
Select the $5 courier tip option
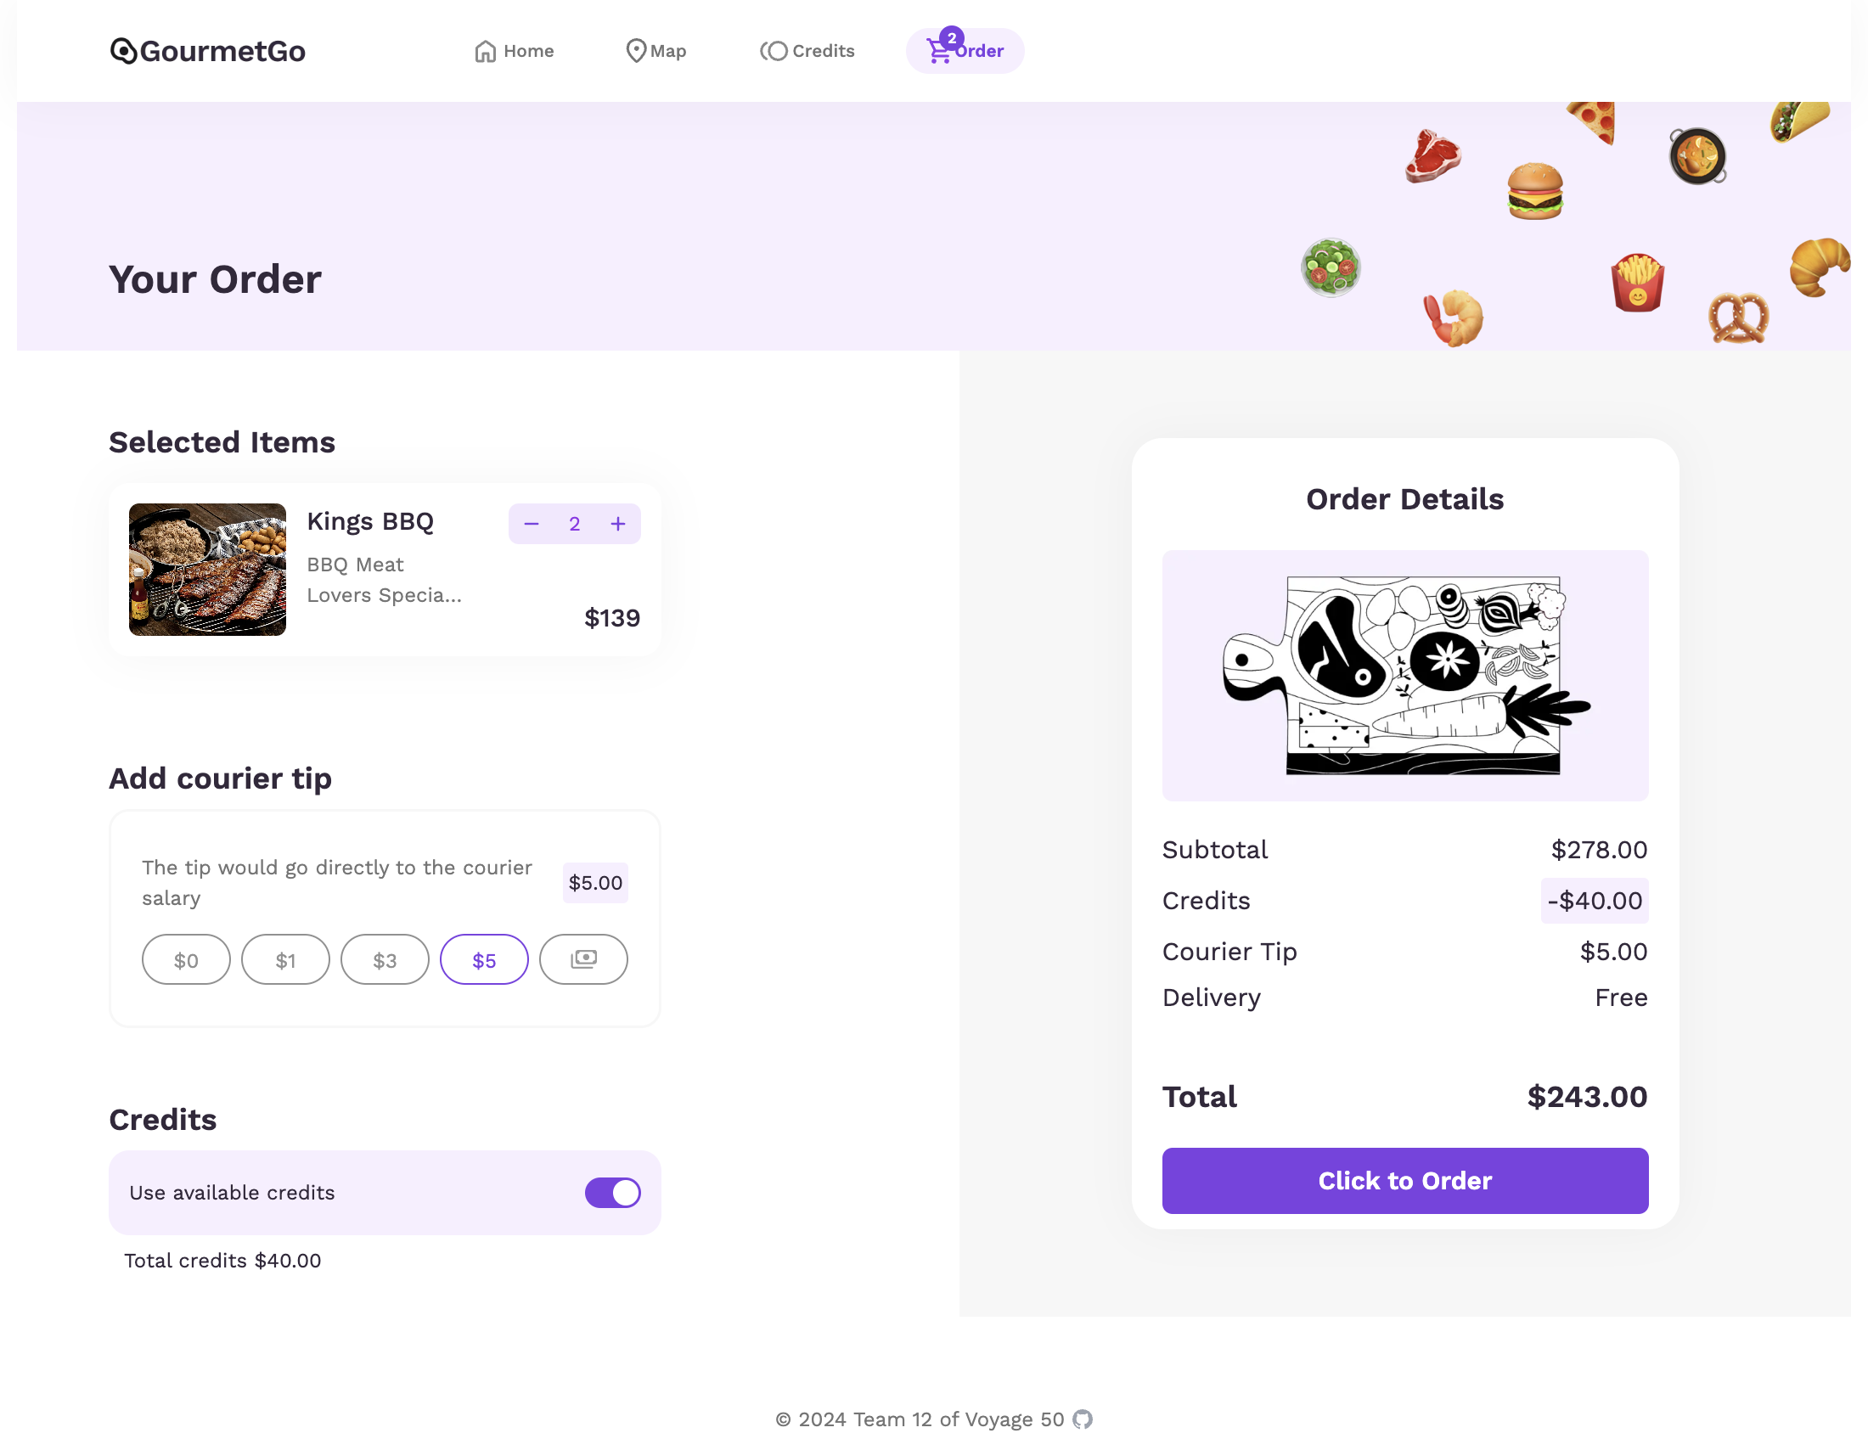(484, 958)
